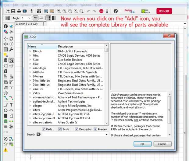Open the Options menu
The image size is (189, 161).
pos(71,5)
